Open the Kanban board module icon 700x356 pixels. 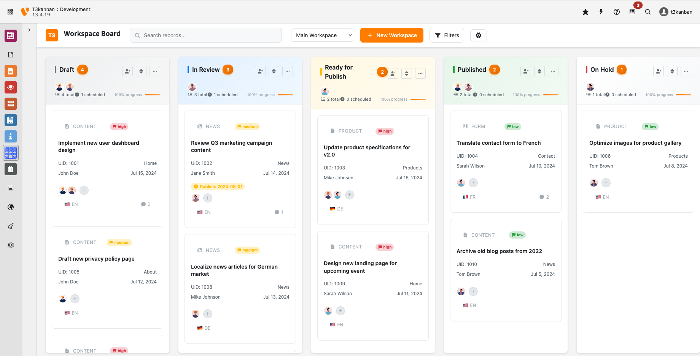tap(10, 153)
